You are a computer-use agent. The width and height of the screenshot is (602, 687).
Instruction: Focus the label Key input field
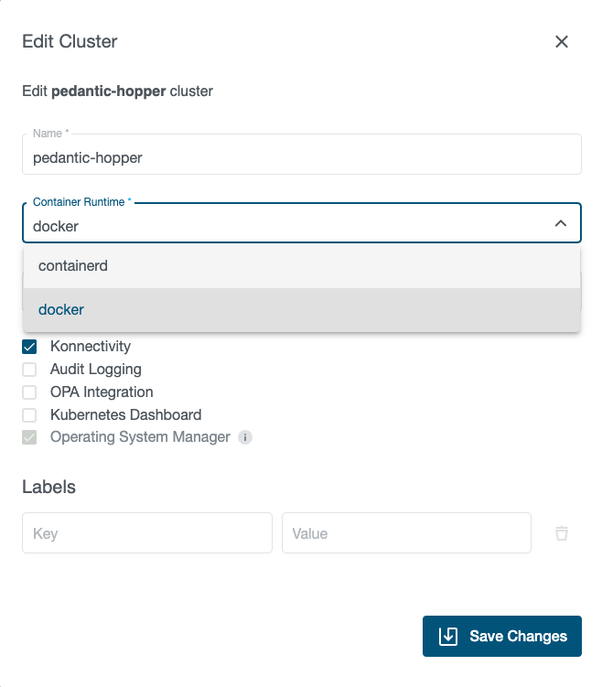coord(147,533)
